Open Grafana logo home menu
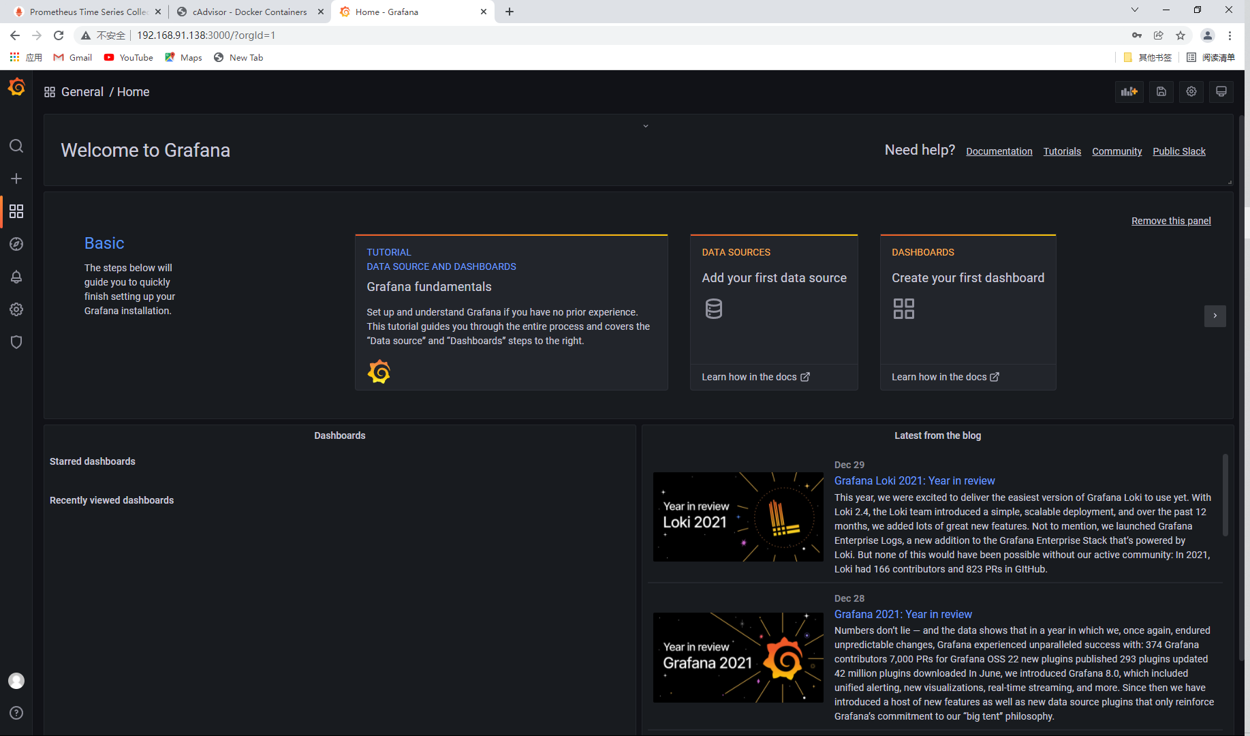Image resolution: width=1250 pixels, height=736 pixels. (16, 87)
